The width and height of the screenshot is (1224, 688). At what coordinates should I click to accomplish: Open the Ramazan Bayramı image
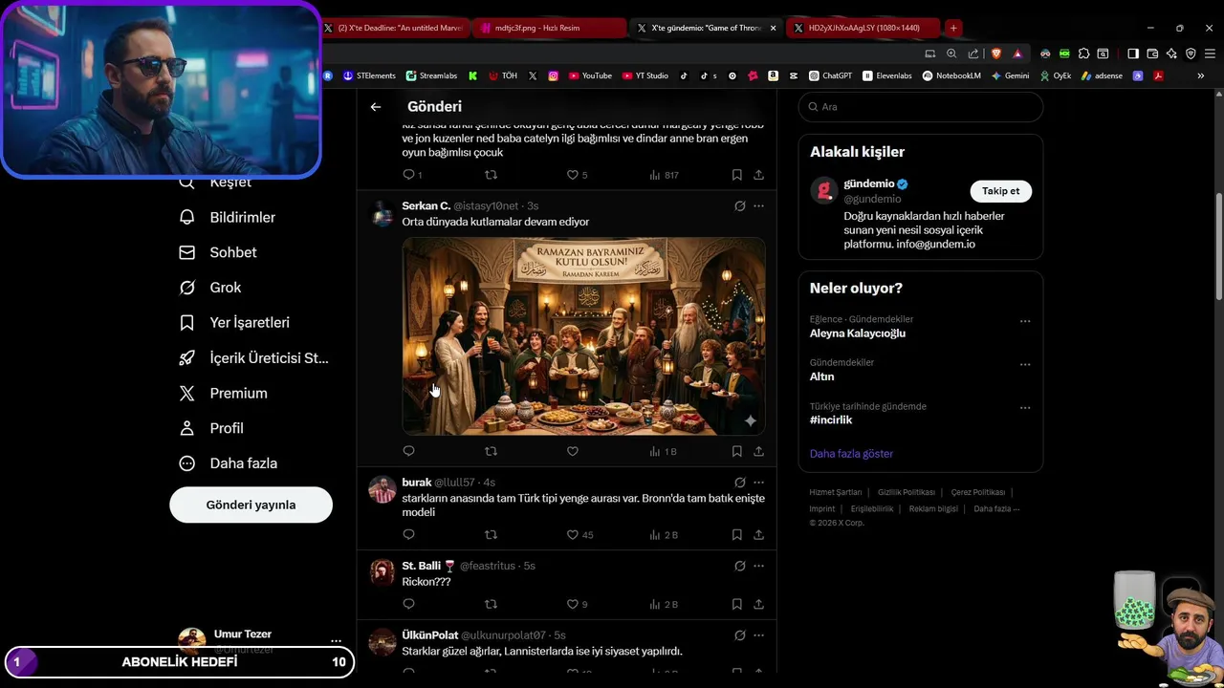coord(583,336)
